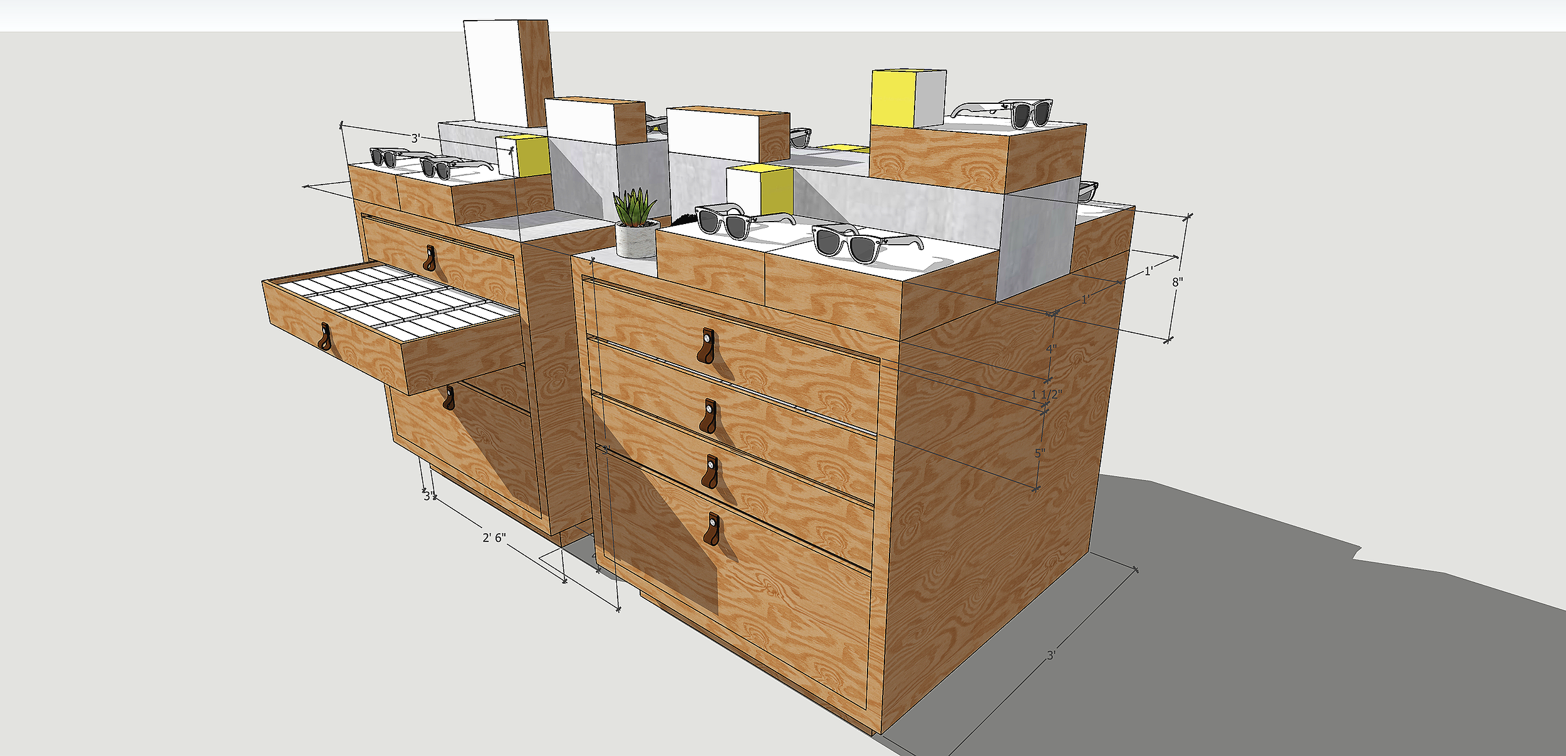1566x756 pixels.
Task: Click the 4" dimension label
Action: click(x=1052, y=349)
